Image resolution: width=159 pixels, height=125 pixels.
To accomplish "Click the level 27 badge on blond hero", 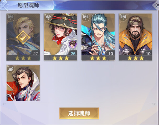I will click(35, 53).
